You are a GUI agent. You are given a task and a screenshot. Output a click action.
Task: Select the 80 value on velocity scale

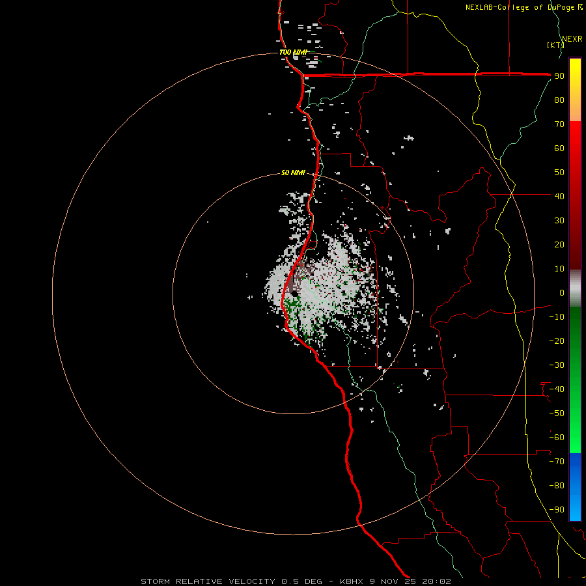pyautogui.click(x=559, y=100)
